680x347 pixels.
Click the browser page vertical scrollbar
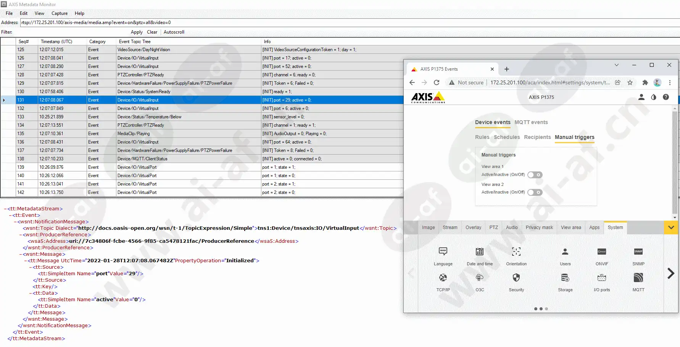[675, 162]
